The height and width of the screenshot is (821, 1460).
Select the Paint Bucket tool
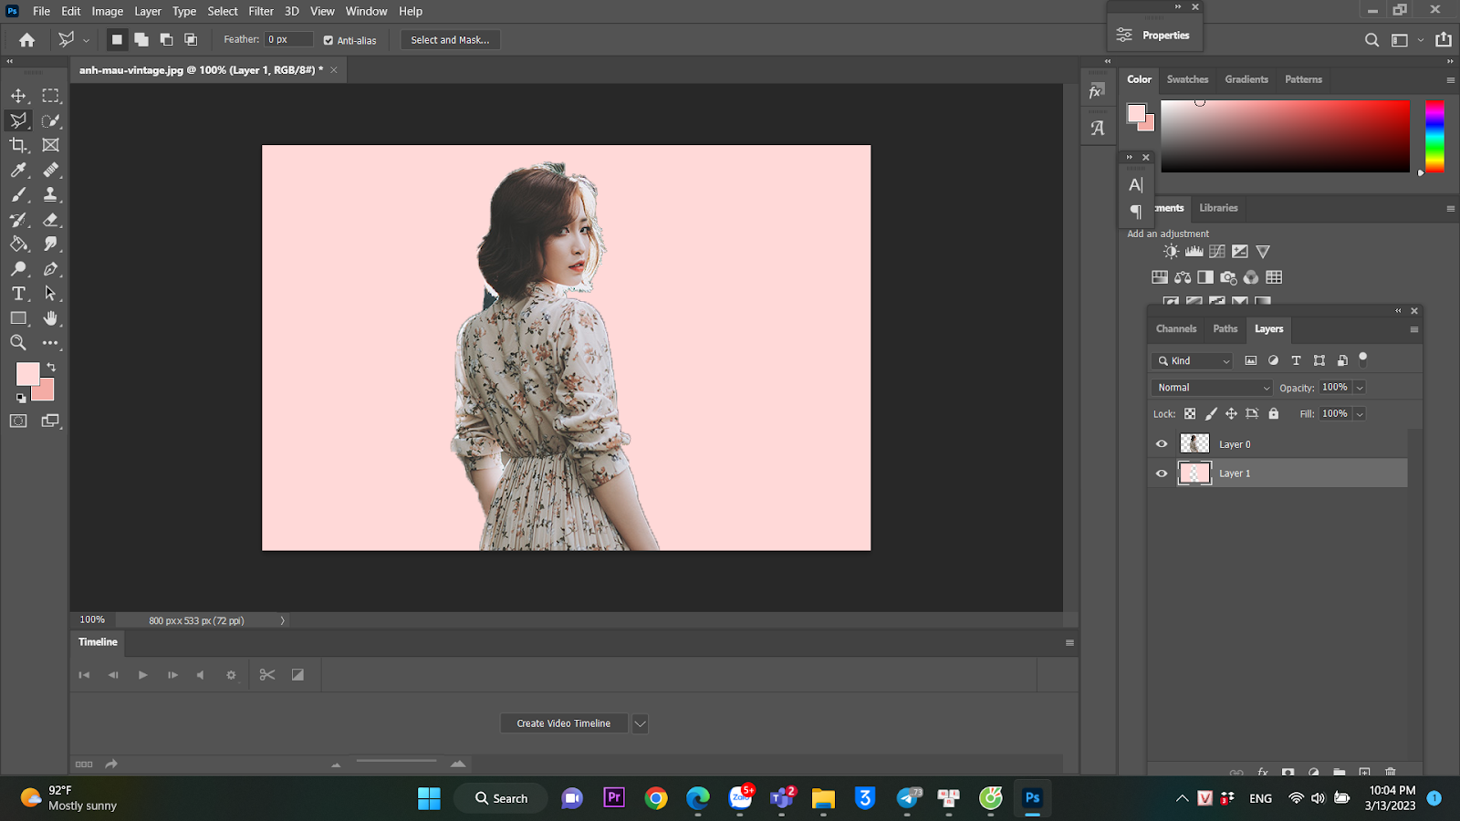(18, 244)
